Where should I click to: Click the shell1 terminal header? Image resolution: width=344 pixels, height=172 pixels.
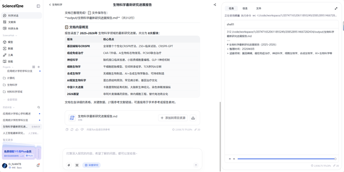[x=281, y=24]
